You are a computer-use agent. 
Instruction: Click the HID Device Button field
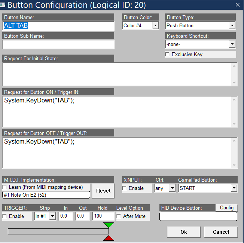click(198, 216)
